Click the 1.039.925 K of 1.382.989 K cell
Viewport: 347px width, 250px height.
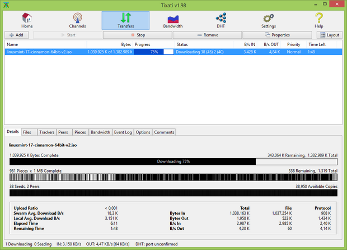point(110,52)
